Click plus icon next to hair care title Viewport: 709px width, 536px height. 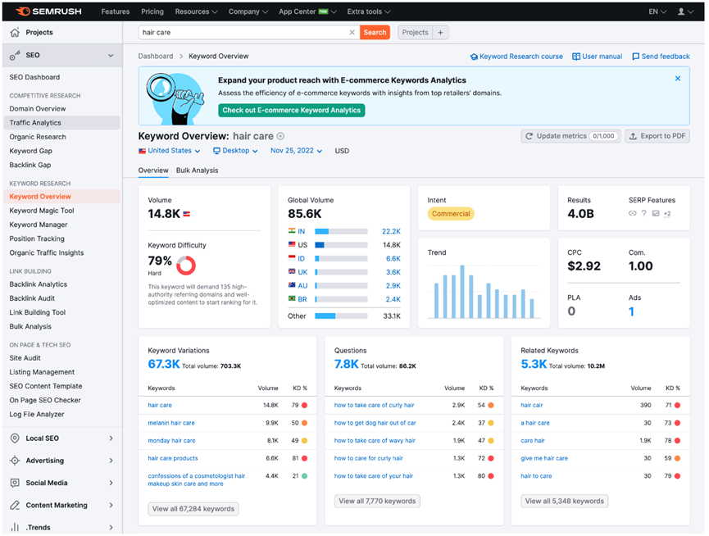click(x=281, y=136)
